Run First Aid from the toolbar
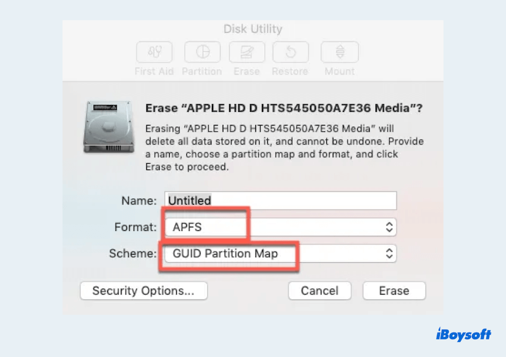Screen dimensions: 506x357 (154, 52)
